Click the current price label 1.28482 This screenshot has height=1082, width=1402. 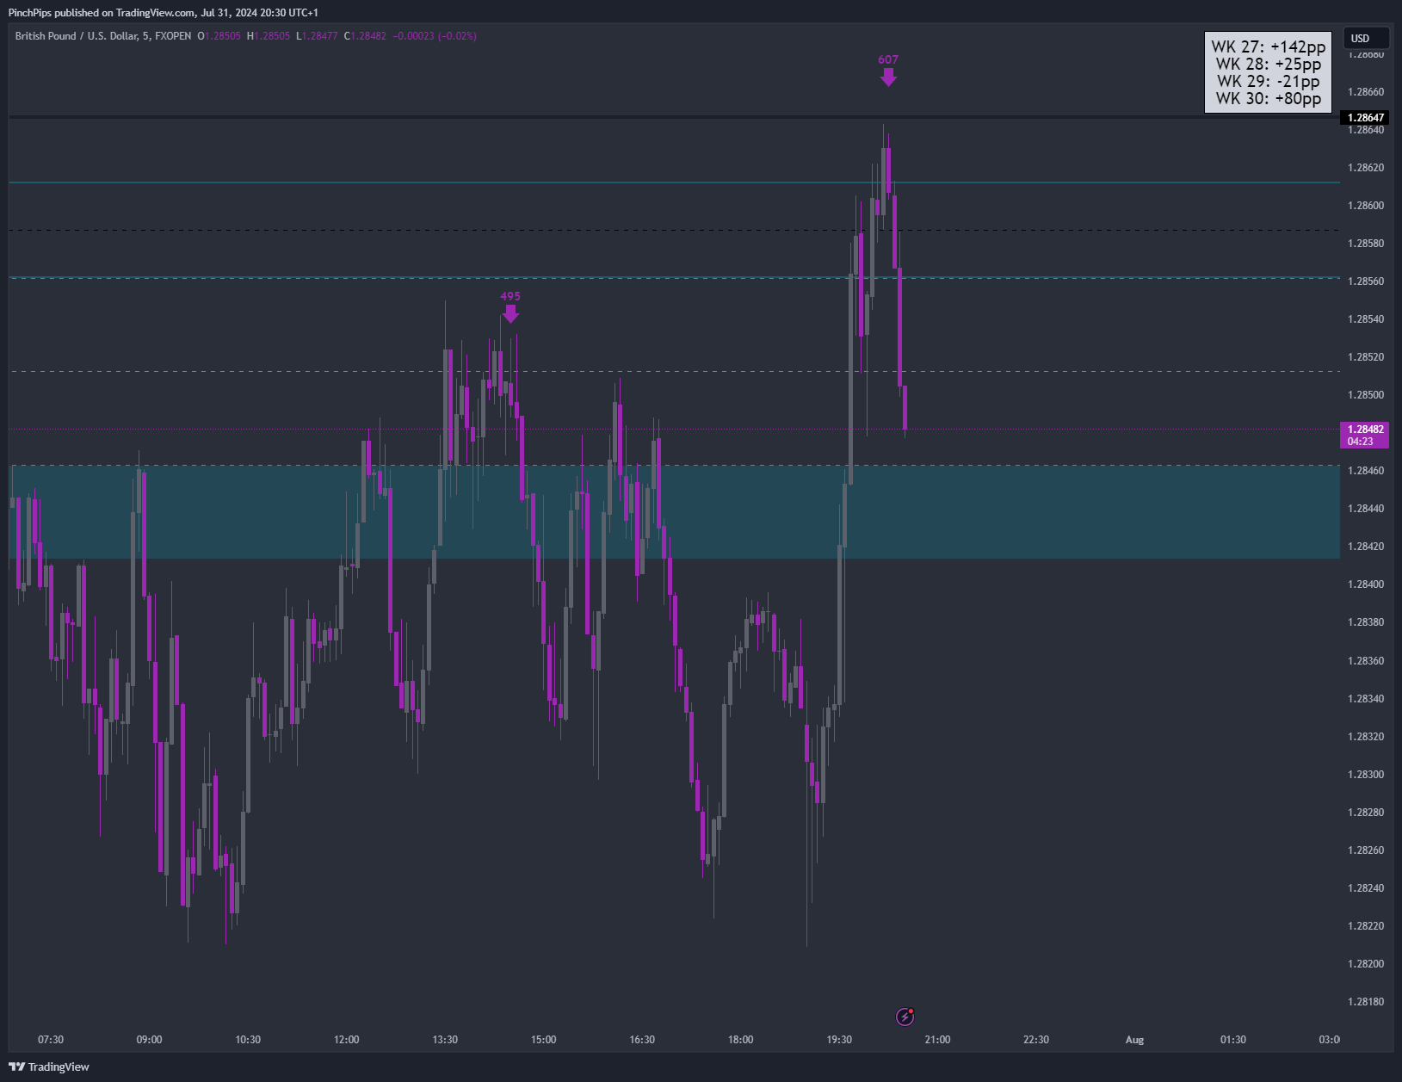(1366, 429)
